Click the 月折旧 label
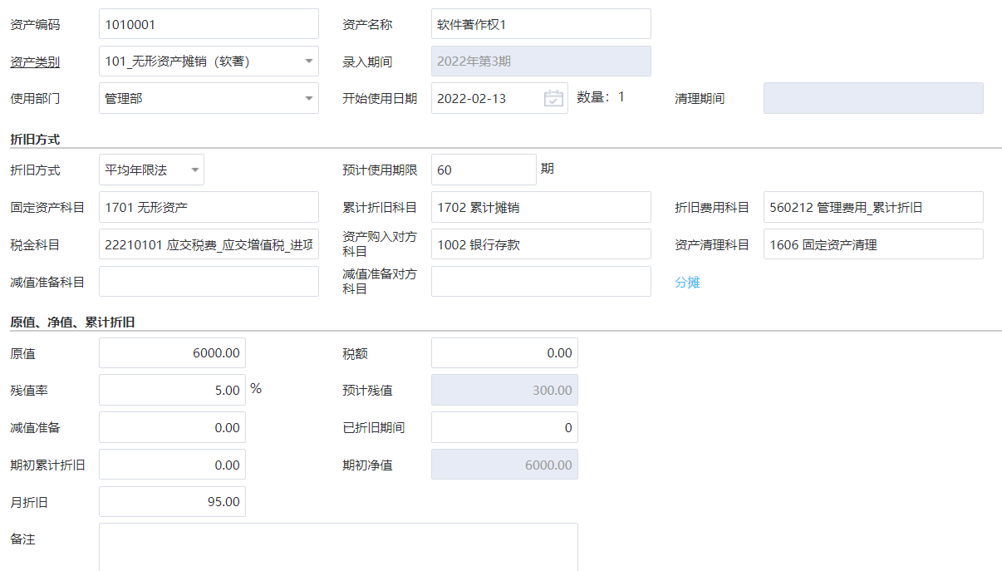 click(x=29, y=502)
